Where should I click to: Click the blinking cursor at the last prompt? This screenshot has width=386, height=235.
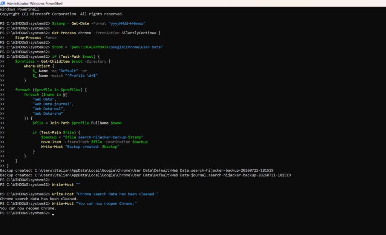tap(53, 214)
